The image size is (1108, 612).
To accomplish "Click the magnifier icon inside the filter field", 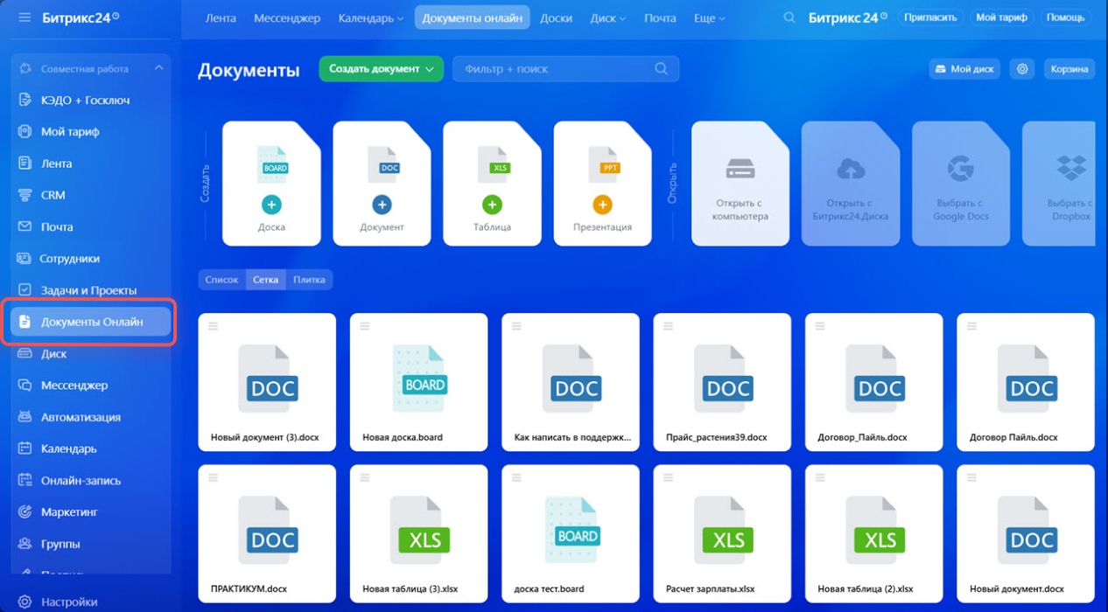I will pos(662,68).
